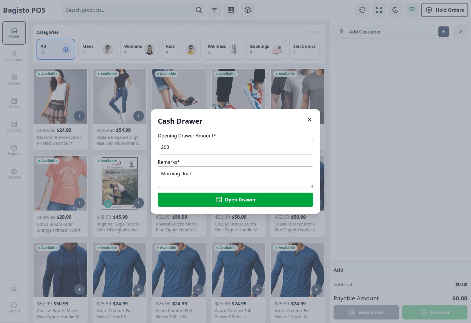471x323 pixels.
Task: Open the Reports sidebar item
Action: click(14, 150)
